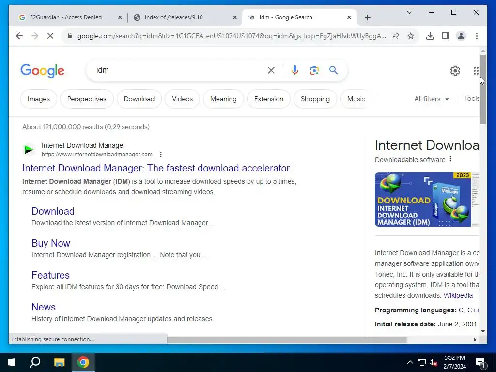Viewport: 496px width, 372px height.
Task: Select the Download filter chip
Action: coord(139,99)
